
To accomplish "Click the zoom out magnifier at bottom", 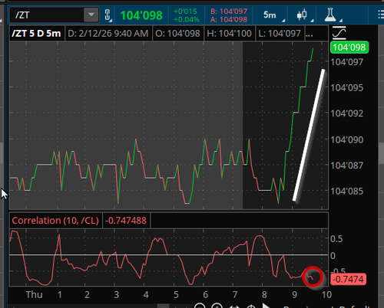I will (x=200, y=305).
